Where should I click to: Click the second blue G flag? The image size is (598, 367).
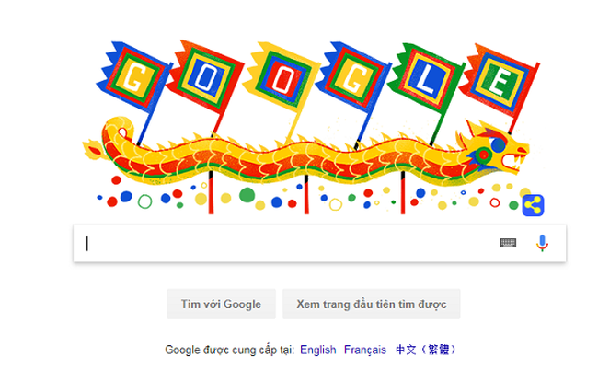coord(353,77)
